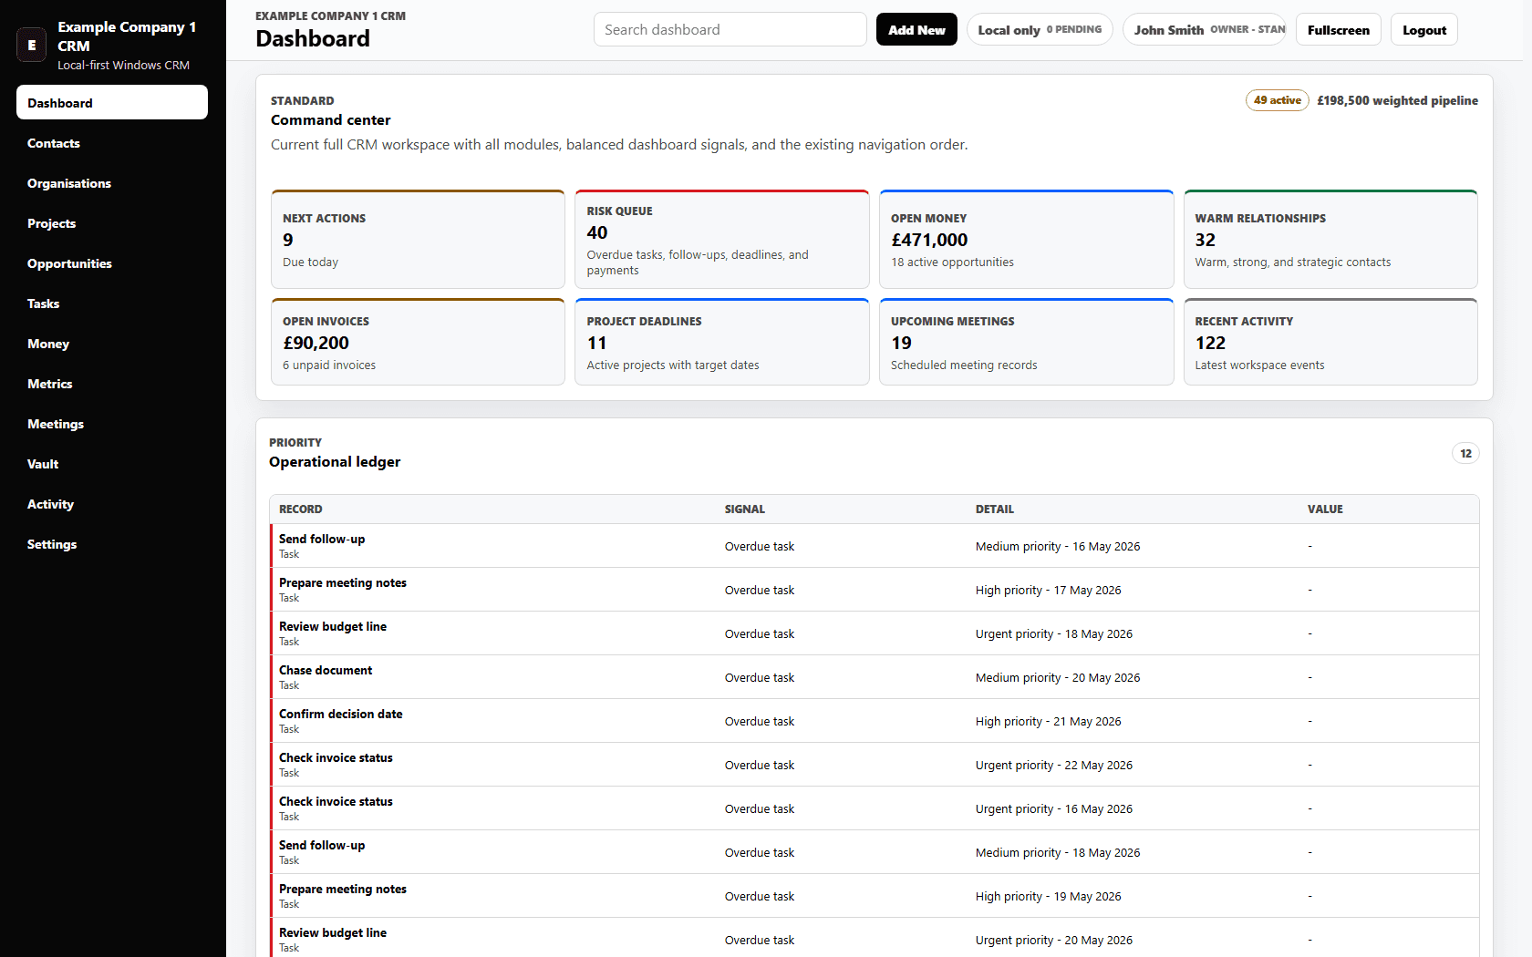The height and width of the screenshot is (957, 1532).
Task: Open Prepare meeting notes task dated 19 May
Action: pyautogui.click(x=875, y=896)
